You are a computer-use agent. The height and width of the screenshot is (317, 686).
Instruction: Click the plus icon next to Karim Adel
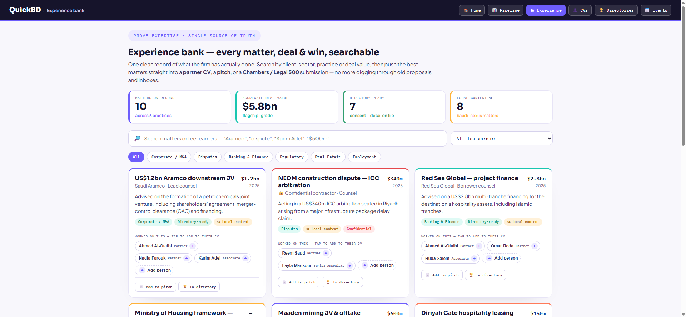pyautogui.click(x=245, y=258)
